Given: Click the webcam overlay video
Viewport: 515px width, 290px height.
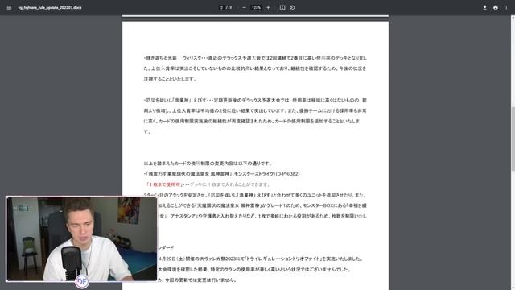Looking at the screenshot, I should tap(81, 238).
